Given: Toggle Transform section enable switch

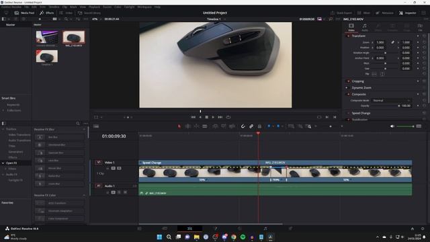Looking at the screenshot, I should [349, 36].
